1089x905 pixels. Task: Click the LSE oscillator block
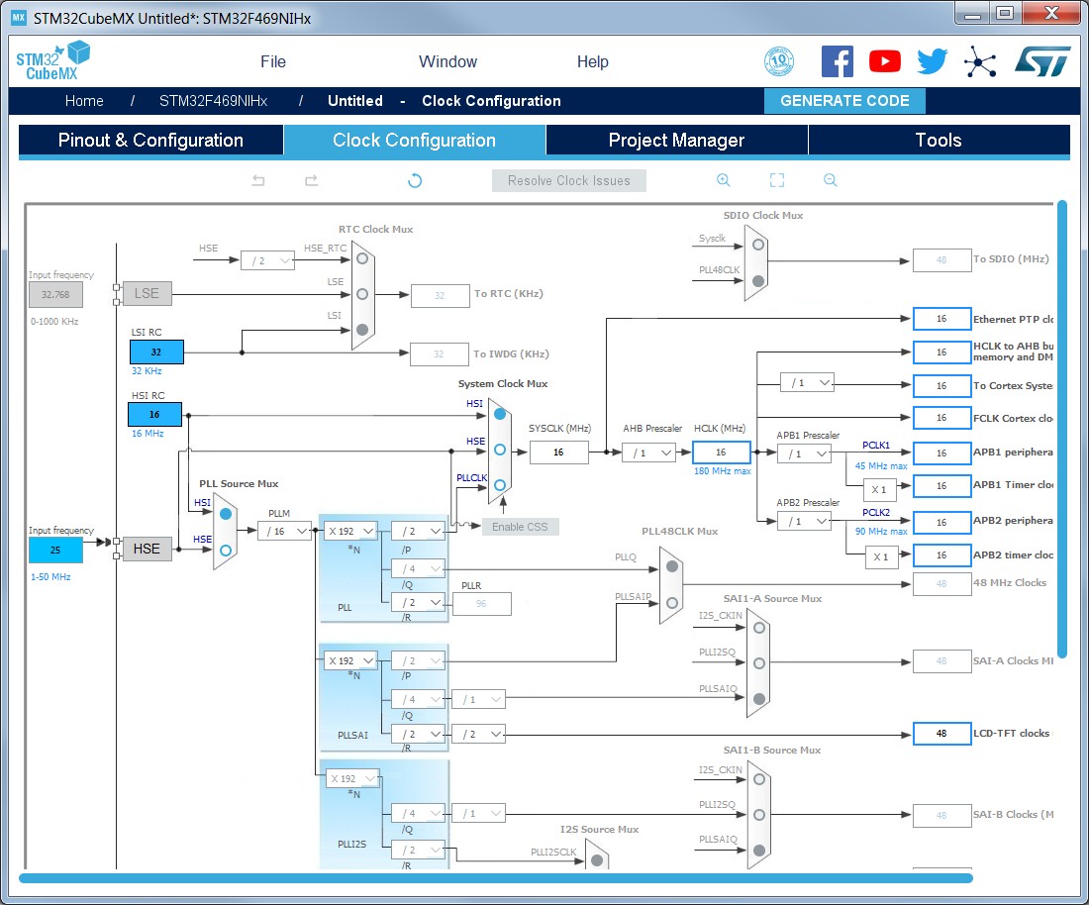click(147, 294)
